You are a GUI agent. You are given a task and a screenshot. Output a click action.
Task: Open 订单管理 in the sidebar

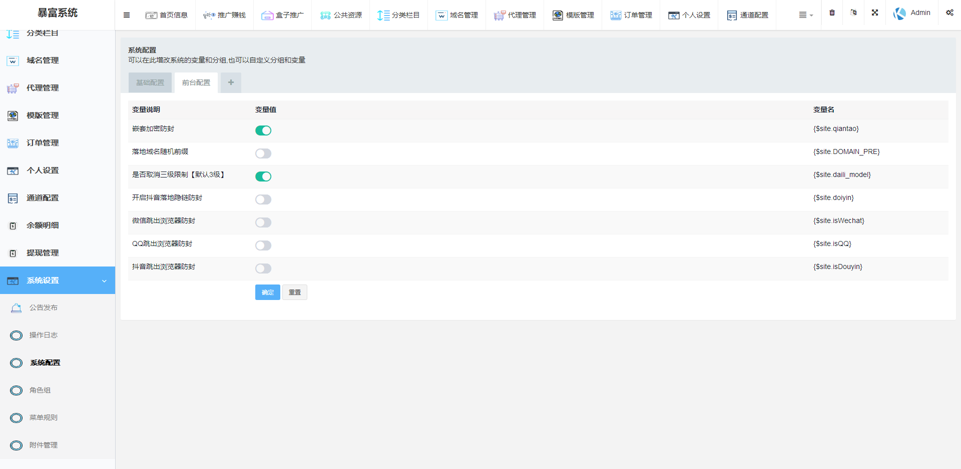pos(58,143)
